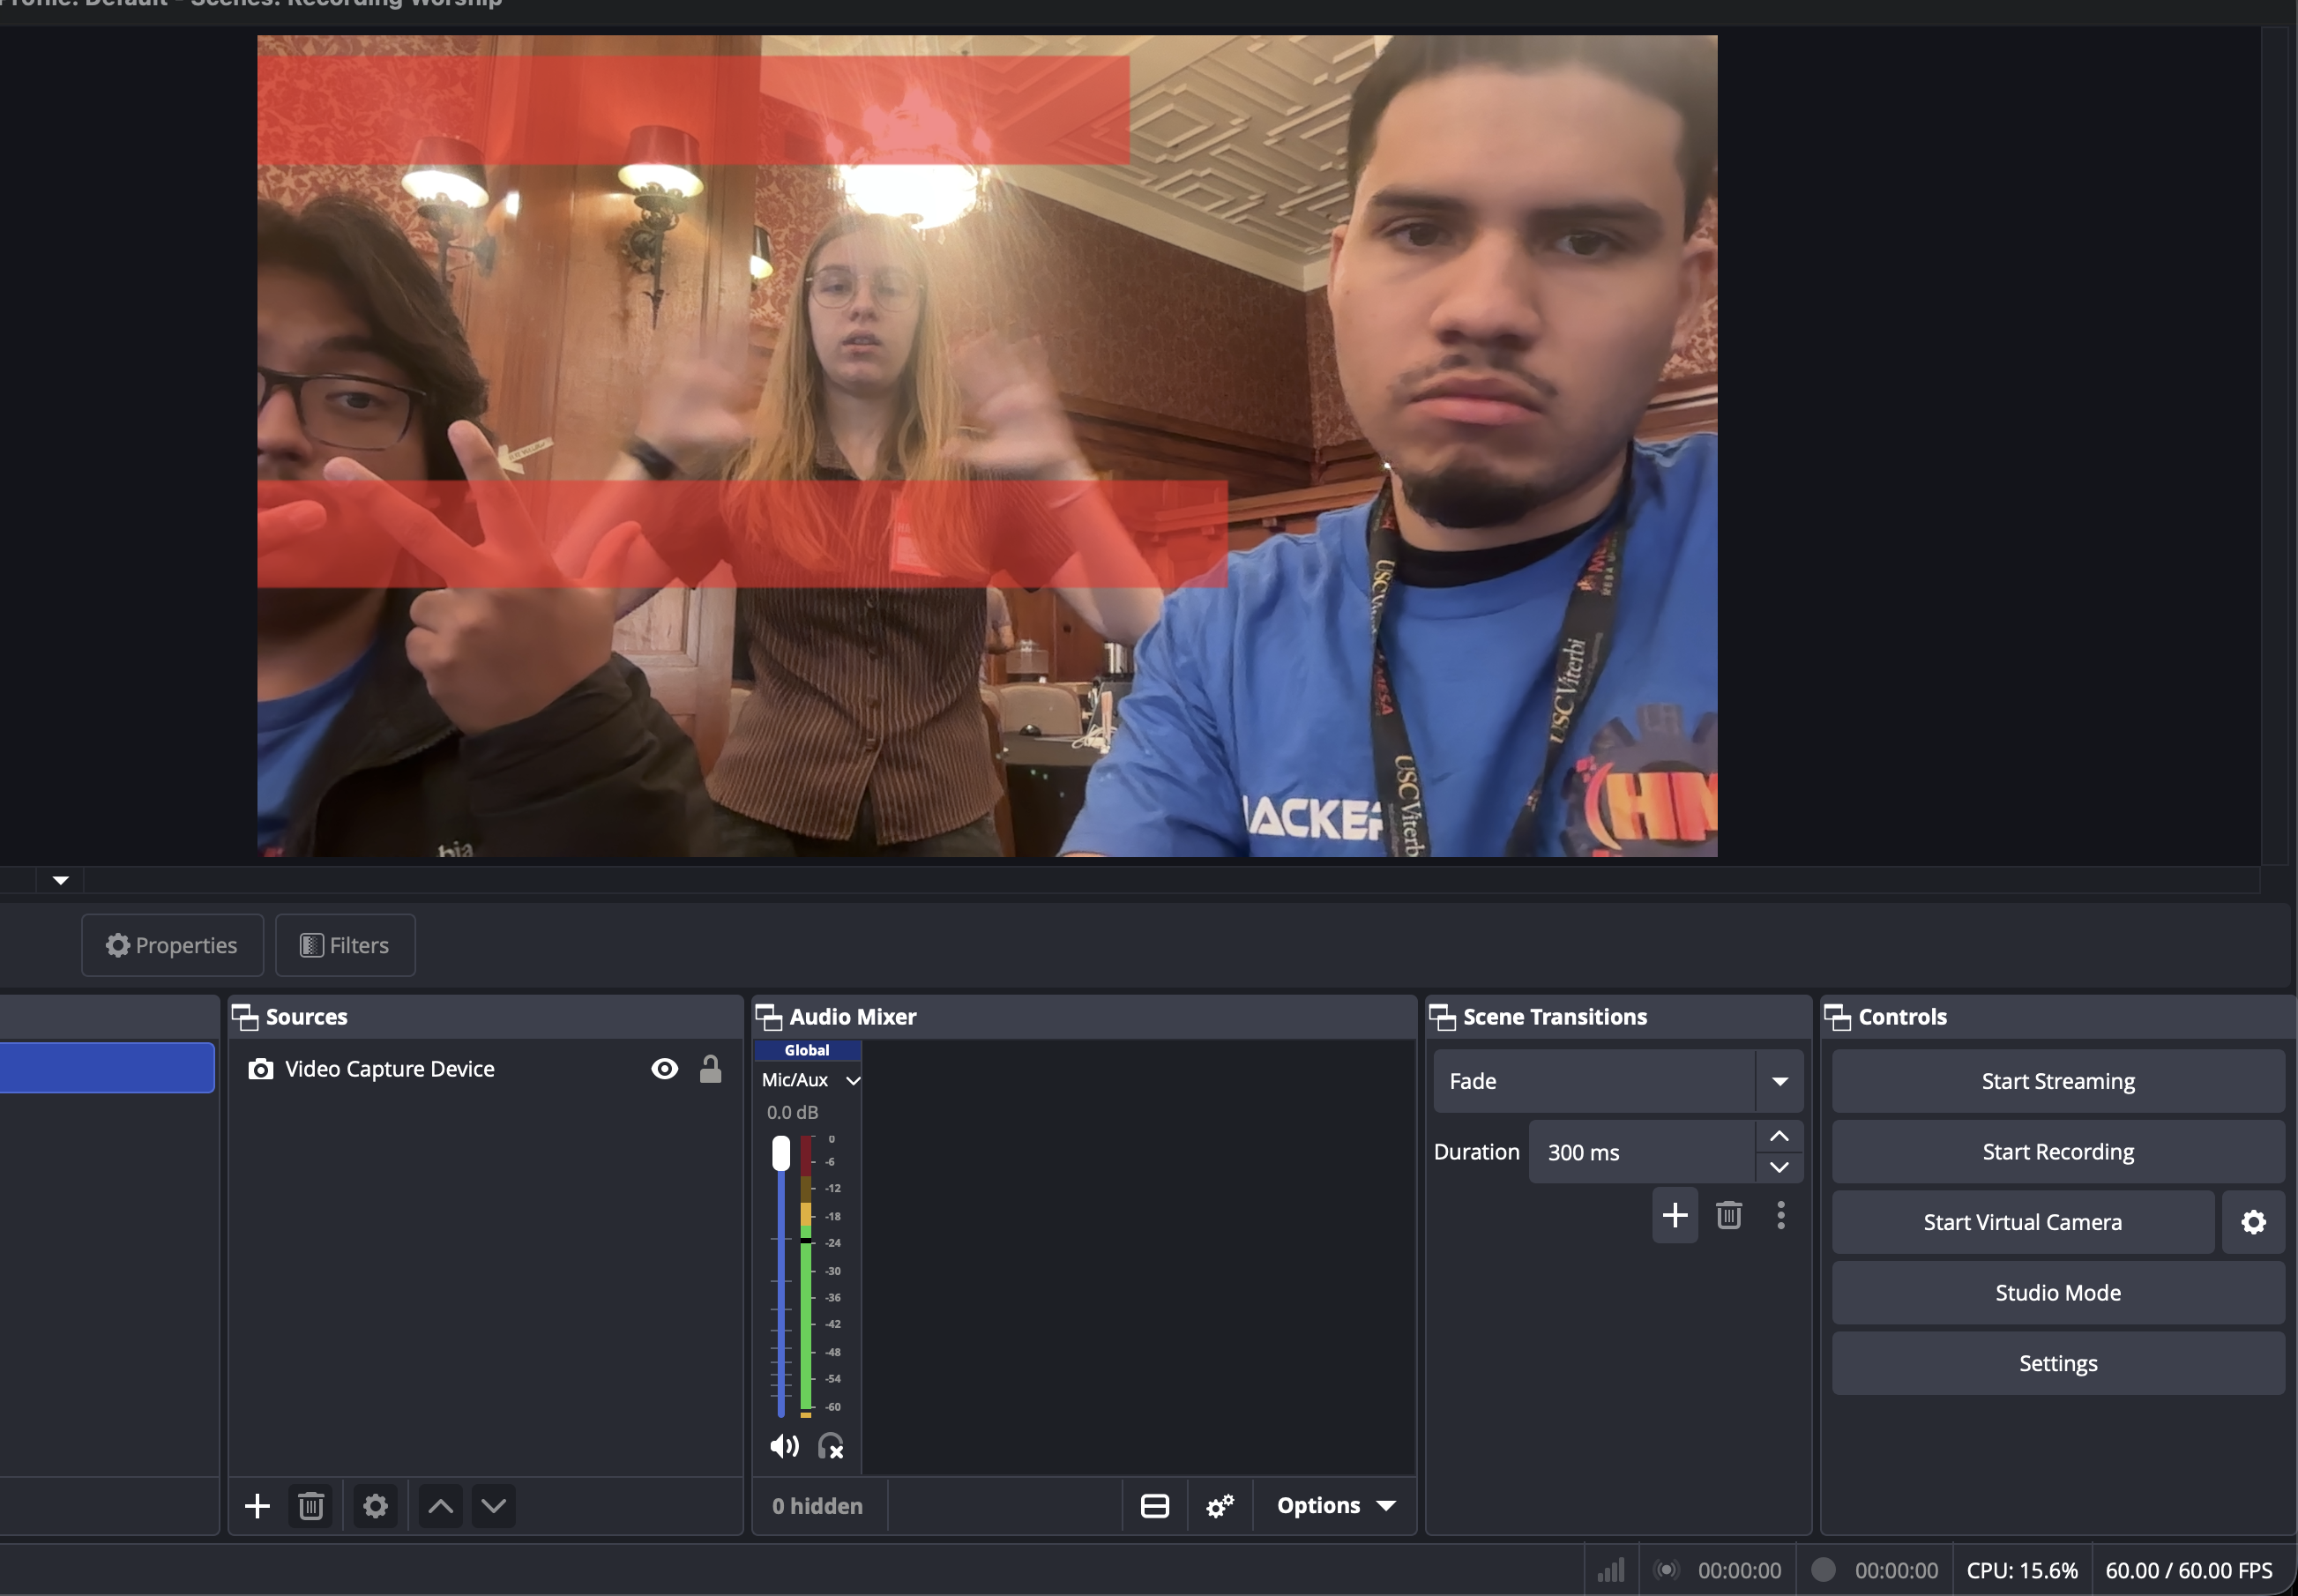Toggle Mic/Aux headphone monitoring icon
This screenshot has height=1596, width=2298.
click(830, 1446)
